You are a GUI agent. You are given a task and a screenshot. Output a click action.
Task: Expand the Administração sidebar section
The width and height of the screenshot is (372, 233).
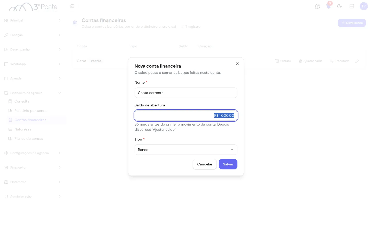[x=33, y=196]
